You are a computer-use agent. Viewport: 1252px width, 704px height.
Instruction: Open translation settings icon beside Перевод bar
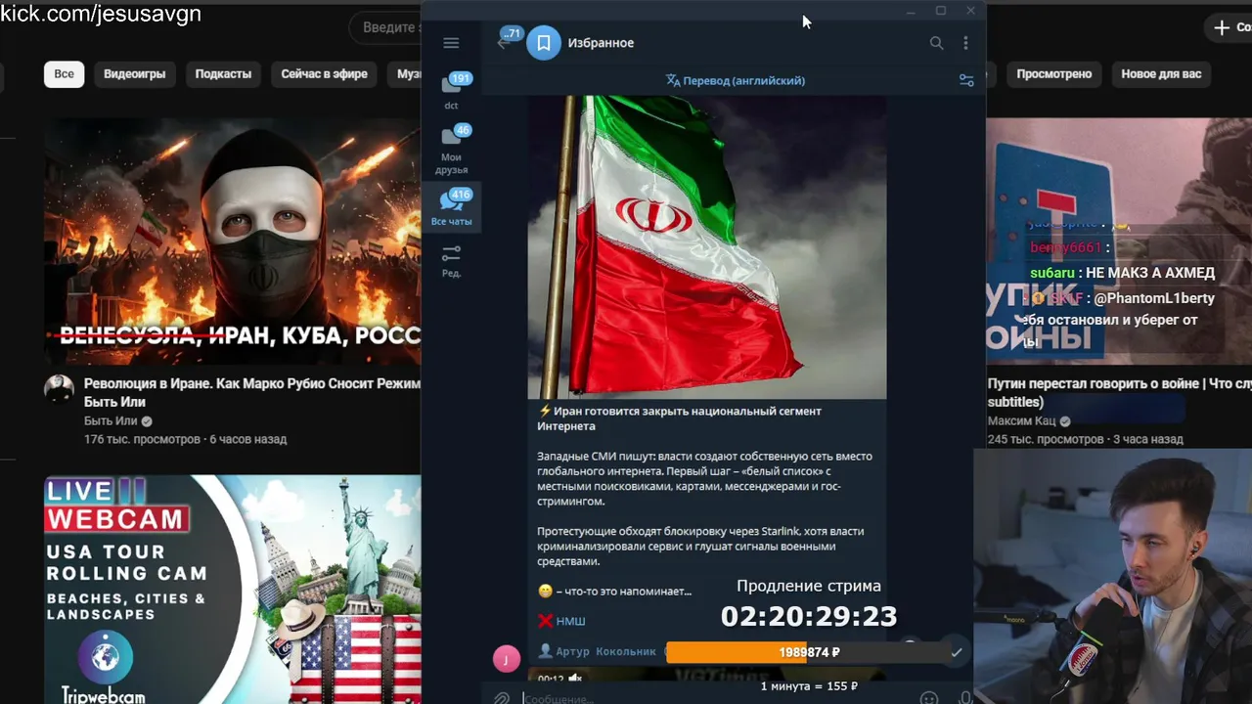966,81
